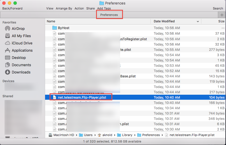
Task: Select the ByHost folder
Action: point(63,28)
